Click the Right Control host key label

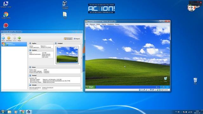164,90
